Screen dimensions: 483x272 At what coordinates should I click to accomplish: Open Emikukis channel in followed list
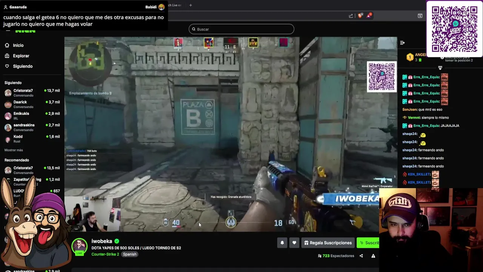tap(32, 116)
